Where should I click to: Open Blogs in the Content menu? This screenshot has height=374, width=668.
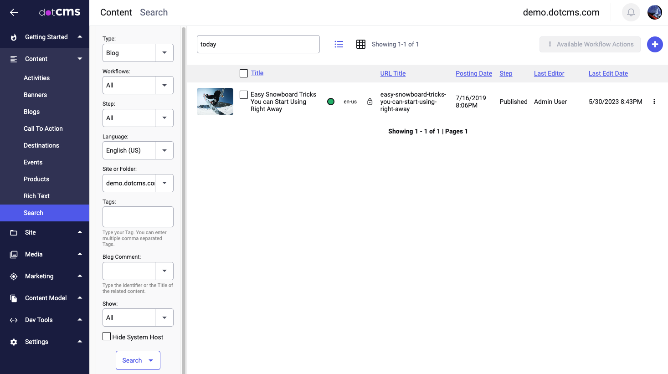(x=32, y=112)
